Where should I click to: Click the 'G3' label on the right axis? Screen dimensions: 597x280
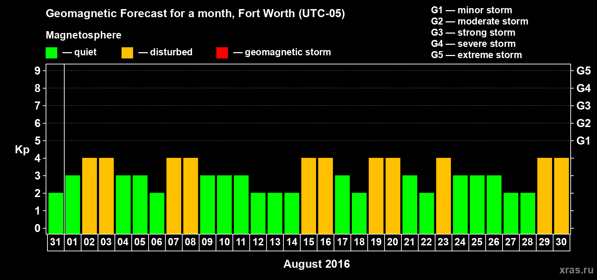(x=584, y=106)
